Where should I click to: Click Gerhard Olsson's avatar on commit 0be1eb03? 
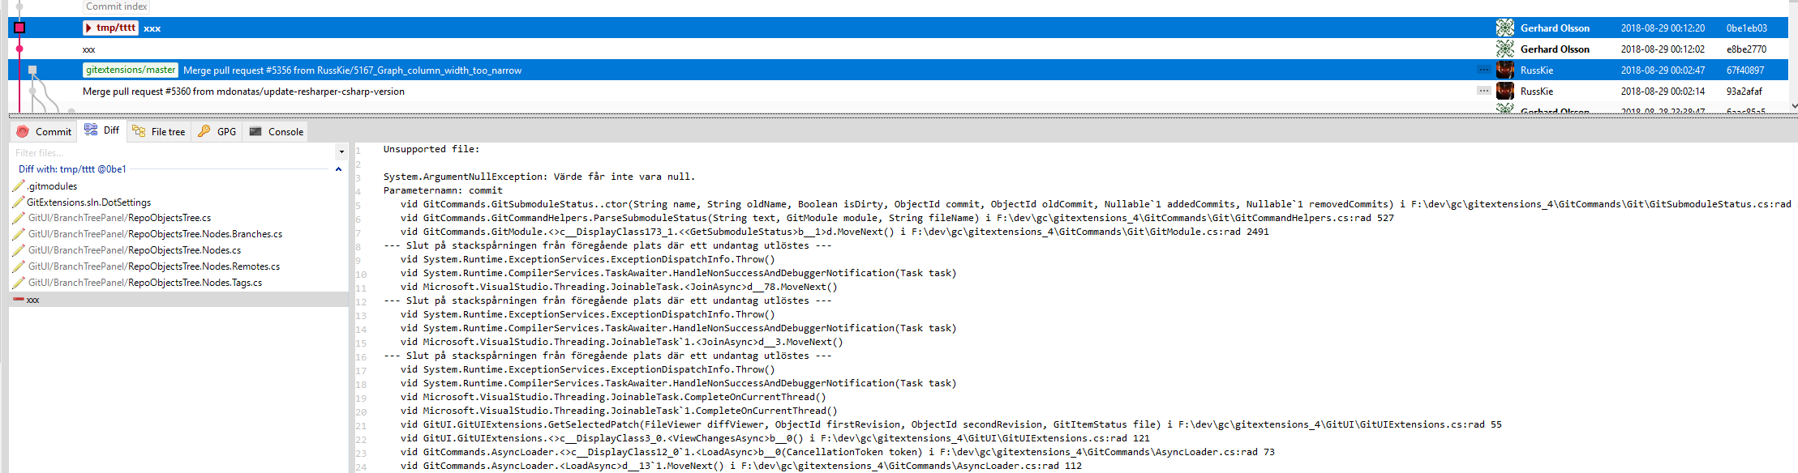(x=1505, y=28)
